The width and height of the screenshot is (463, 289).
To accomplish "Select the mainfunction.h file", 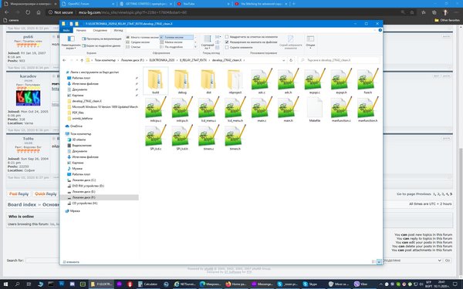I will click(367, 109).
